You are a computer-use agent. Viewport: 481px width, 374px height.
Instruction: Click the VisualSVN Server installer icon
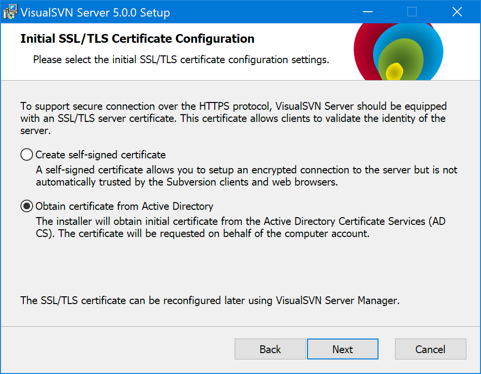tap(10, 12)
